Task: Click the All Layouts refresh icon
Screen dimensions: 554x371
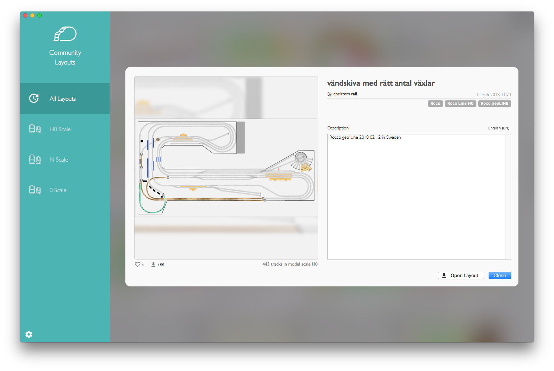Action: (34, 98)
